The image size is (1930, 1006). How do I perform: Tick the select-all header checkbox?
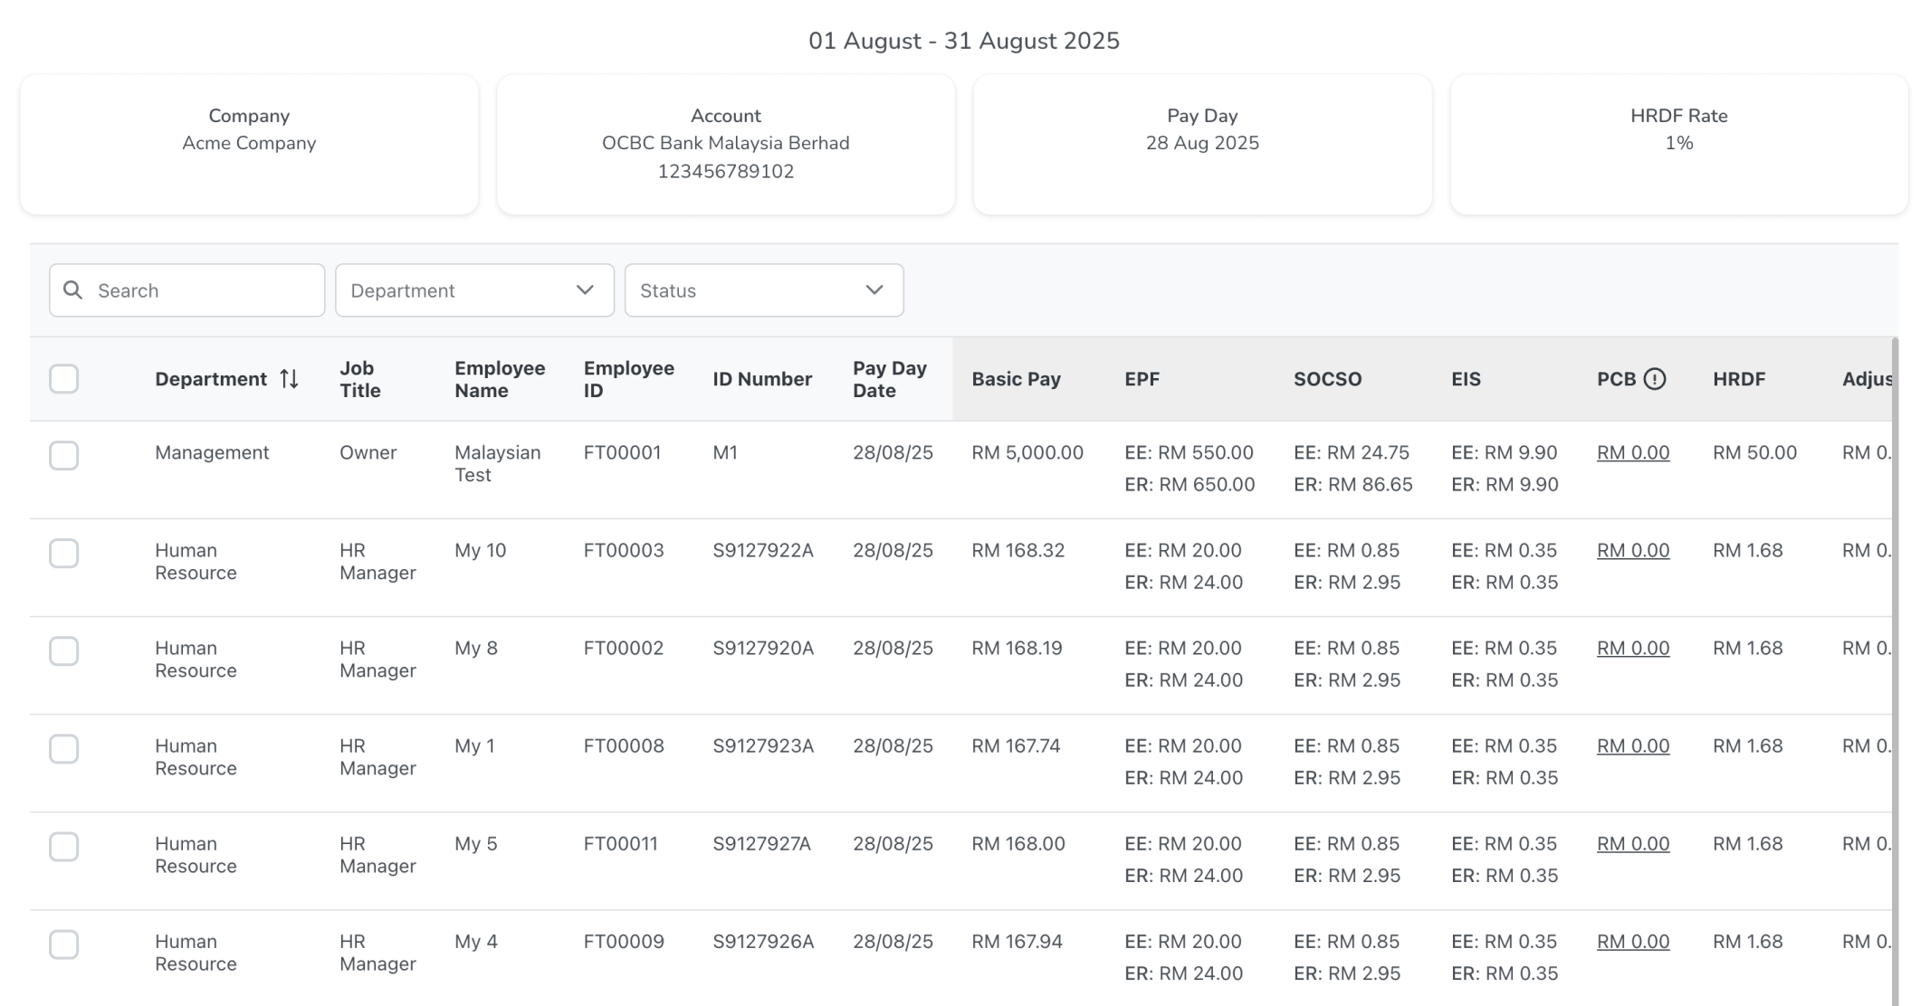tap(64, 379)
